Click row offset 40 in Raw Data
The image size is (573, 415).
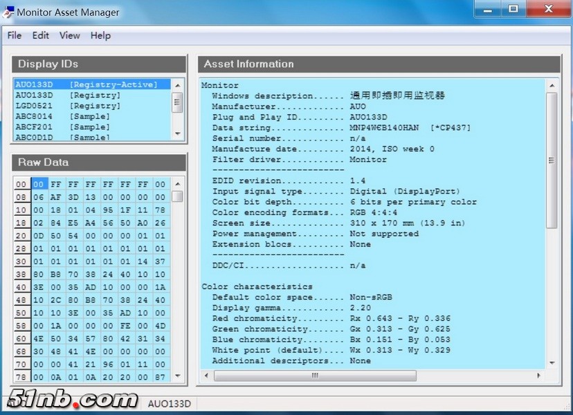pos(21,287)
